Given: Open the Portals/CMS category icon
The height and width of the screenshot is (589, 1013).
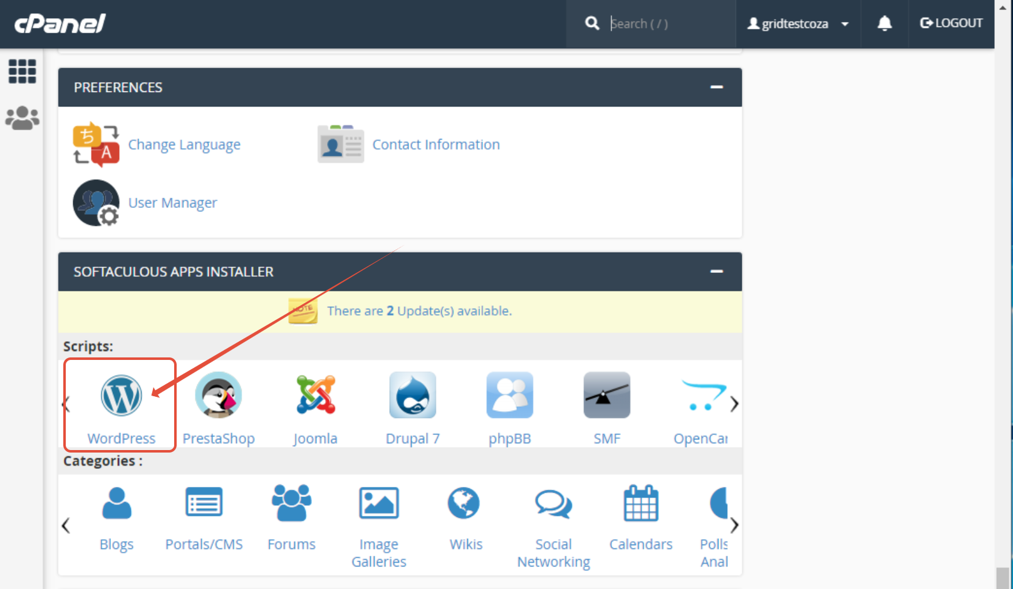Looking at the screenshot, I should tap(204, 503).
